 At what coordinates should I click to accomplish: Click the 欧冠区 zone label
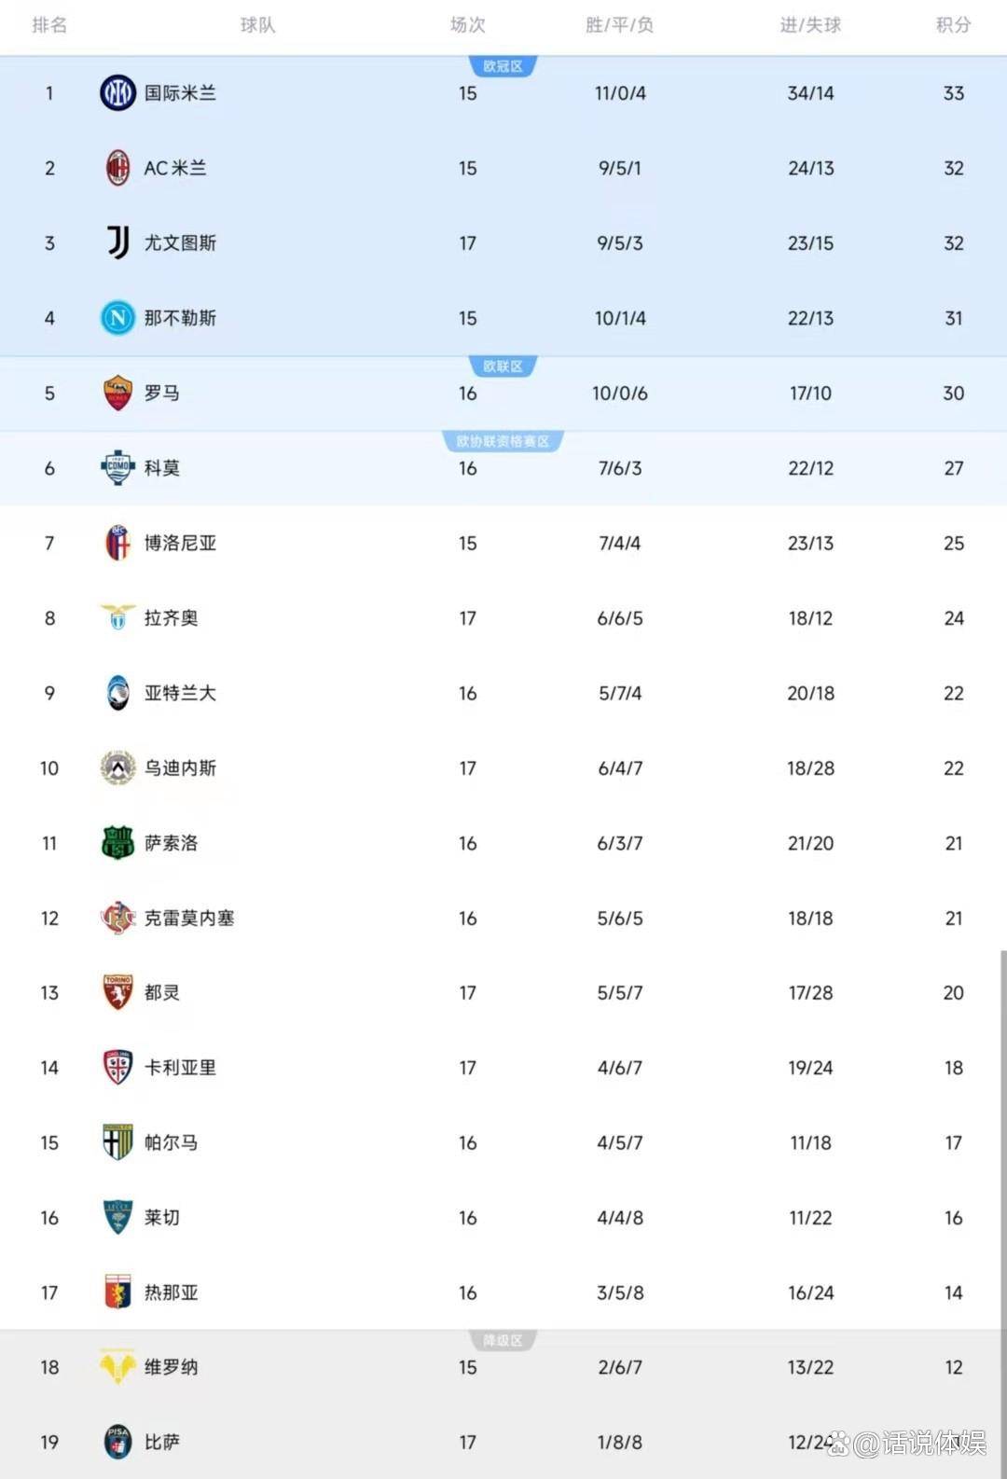[x=503, y=66]
